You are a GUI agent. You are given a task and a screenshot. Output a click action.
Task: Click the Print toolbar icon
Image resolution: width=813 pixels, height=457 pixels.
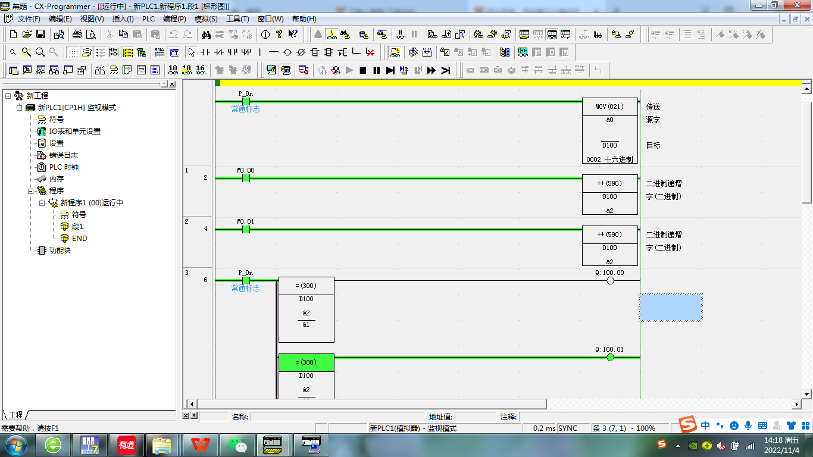pyautogui.click(x=77, y=34)
